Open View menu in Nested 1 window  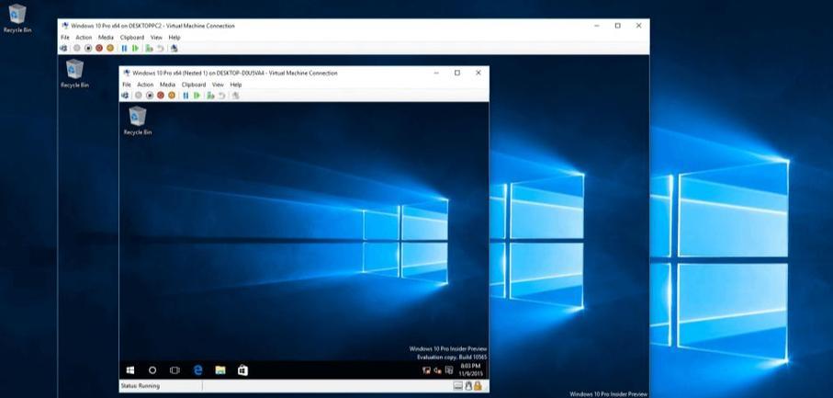click(218, 85)
